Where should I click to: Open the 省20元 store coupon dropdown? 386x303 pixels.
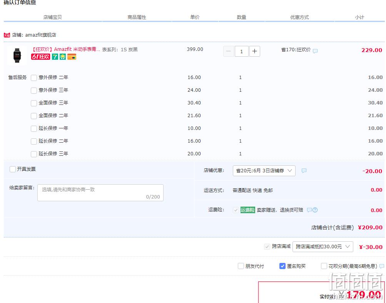[264, 171]
